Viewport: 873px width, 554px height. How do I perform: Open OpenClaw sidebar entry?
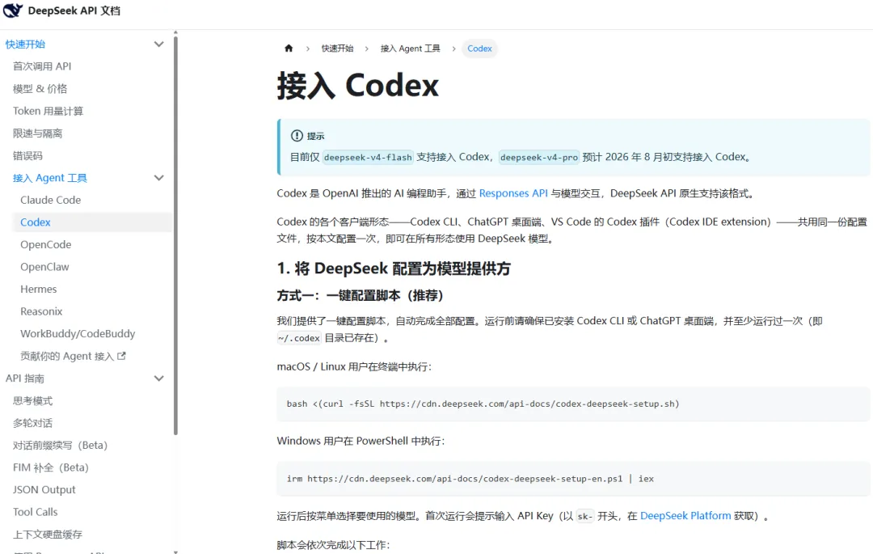[x=44, y=267]
